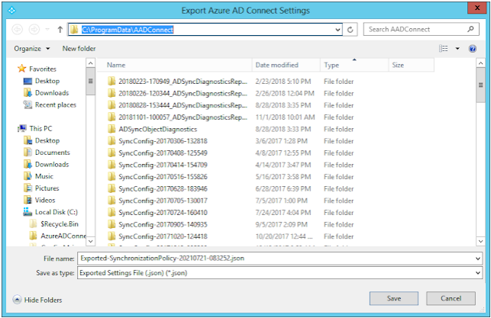Image resolution: width=491 pixels, height=318 pixels.
Task: Select folder SyncConfig-20170414-154709
Action: [163, 165]
